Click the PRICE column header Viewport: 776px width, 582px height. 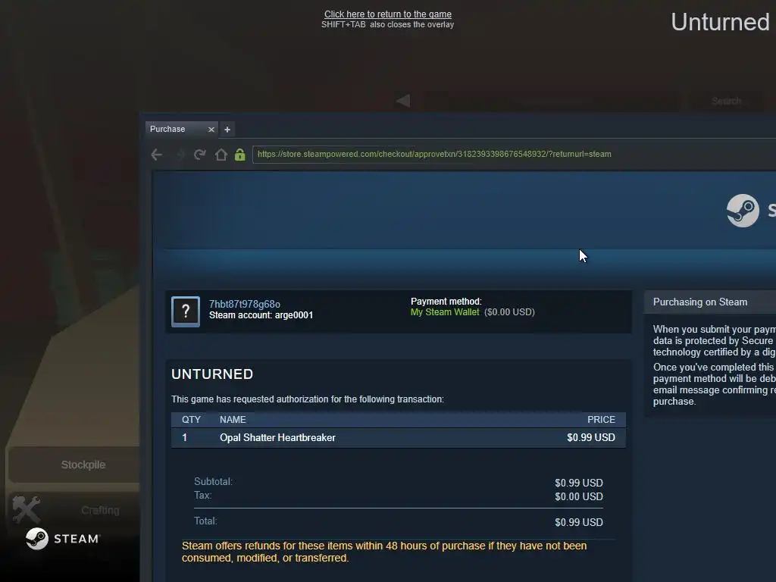(x=601, y=420)
